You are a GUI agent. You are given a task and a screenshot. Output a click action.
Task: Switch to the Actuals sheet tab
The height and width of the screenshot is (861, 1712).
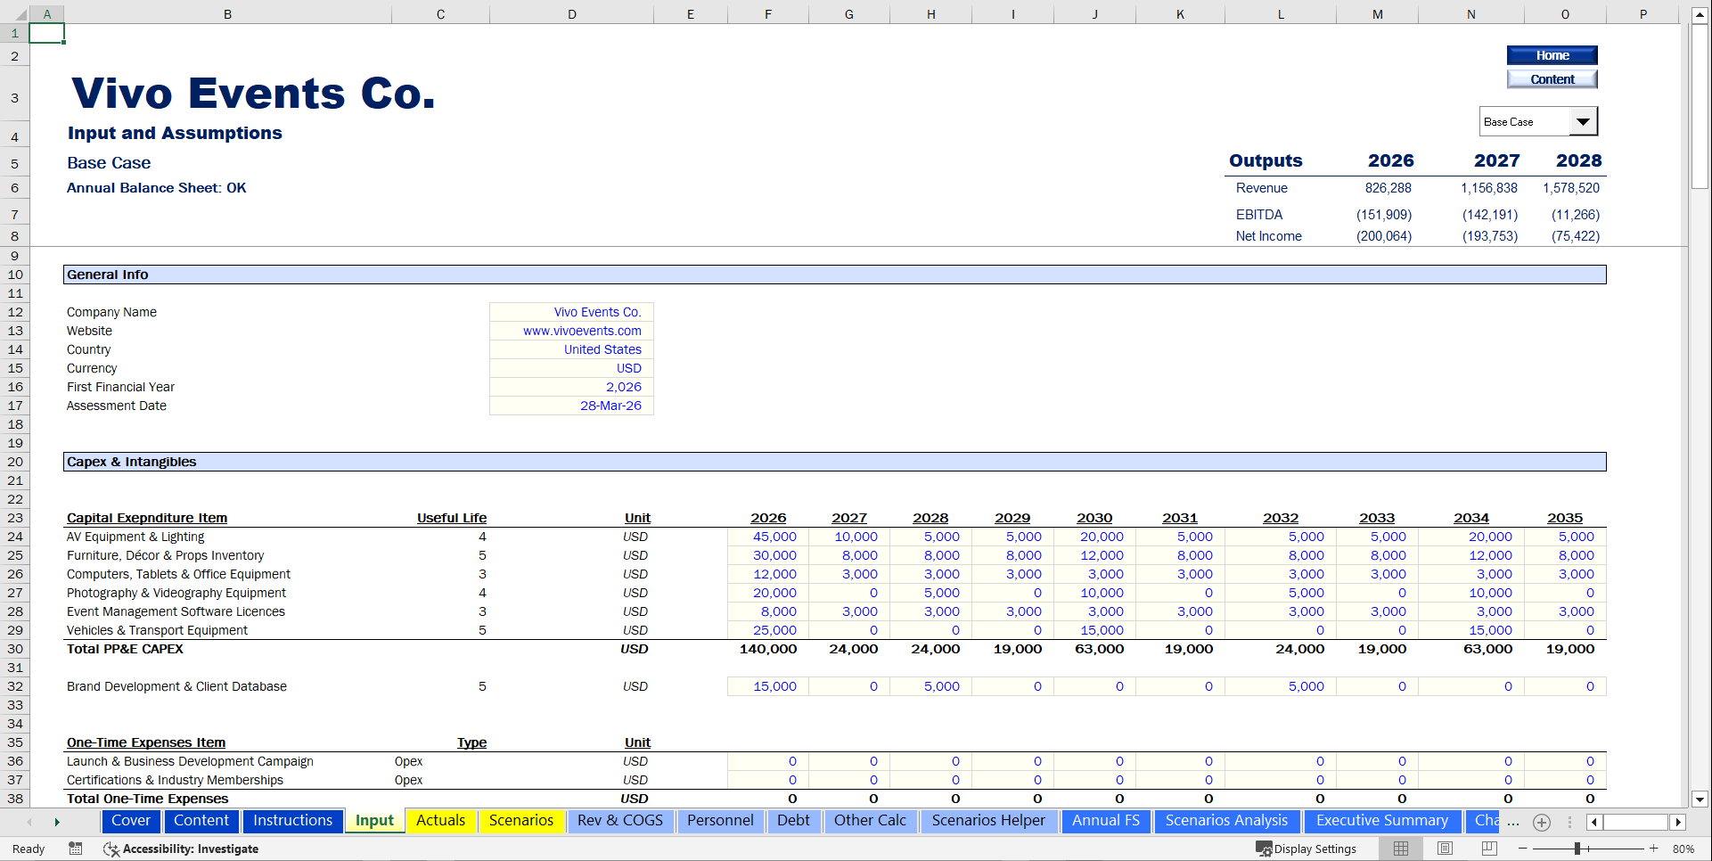440,821
